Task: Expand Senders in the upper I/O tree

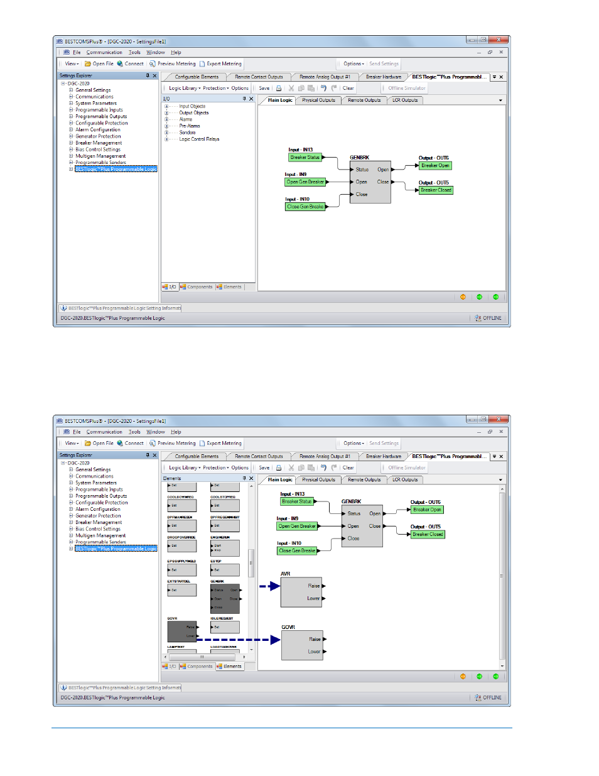Action: point(167,133)
